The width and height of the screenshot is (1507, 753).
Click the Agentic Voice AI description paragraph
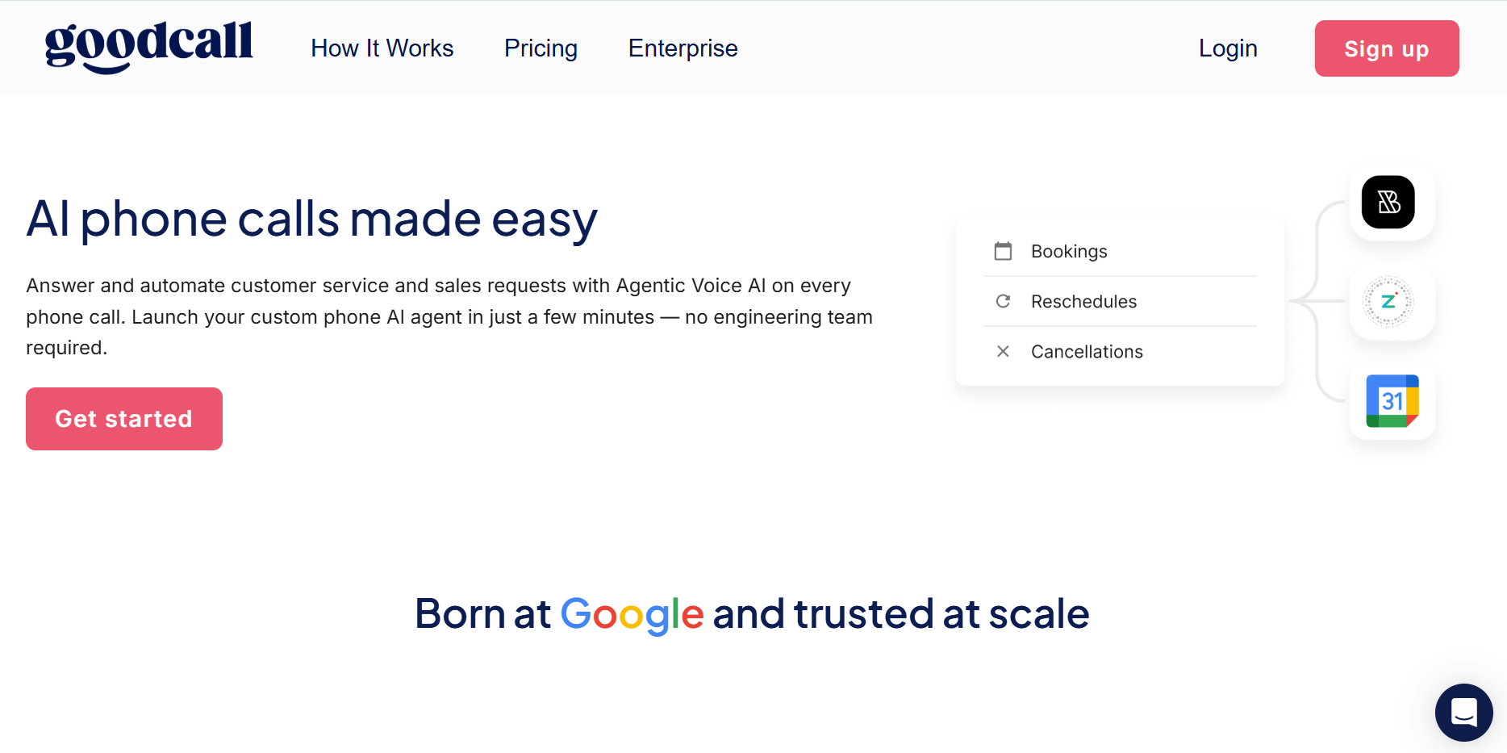point(449,316)
